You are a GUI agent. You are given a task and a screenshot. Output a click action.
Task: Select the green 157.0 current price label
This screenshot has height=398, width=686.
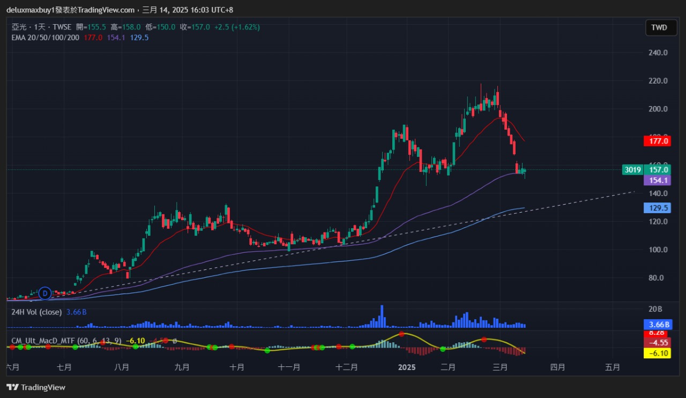coord(658,170)
